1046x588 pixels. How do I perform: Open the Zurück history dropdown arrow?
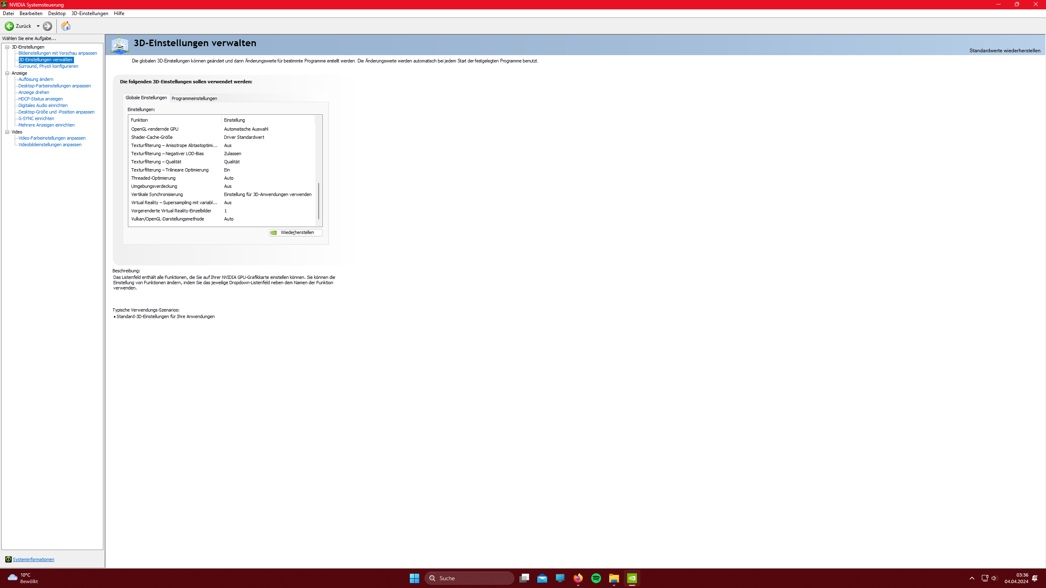38,26
